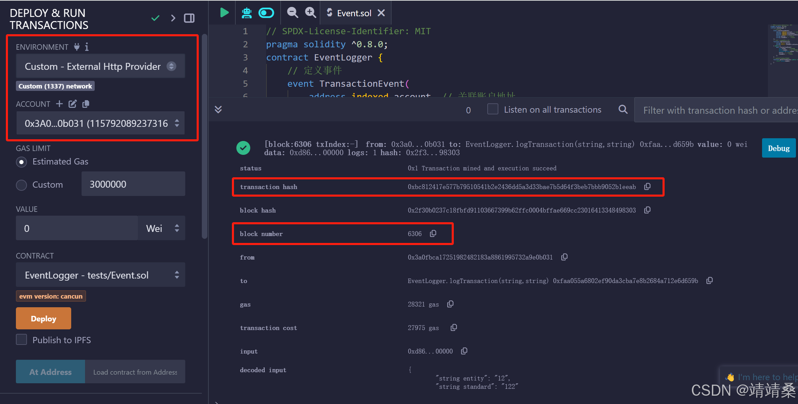Screen dimensions: 798x404
Task: Copy the block number value
Action: coord(433,234)
